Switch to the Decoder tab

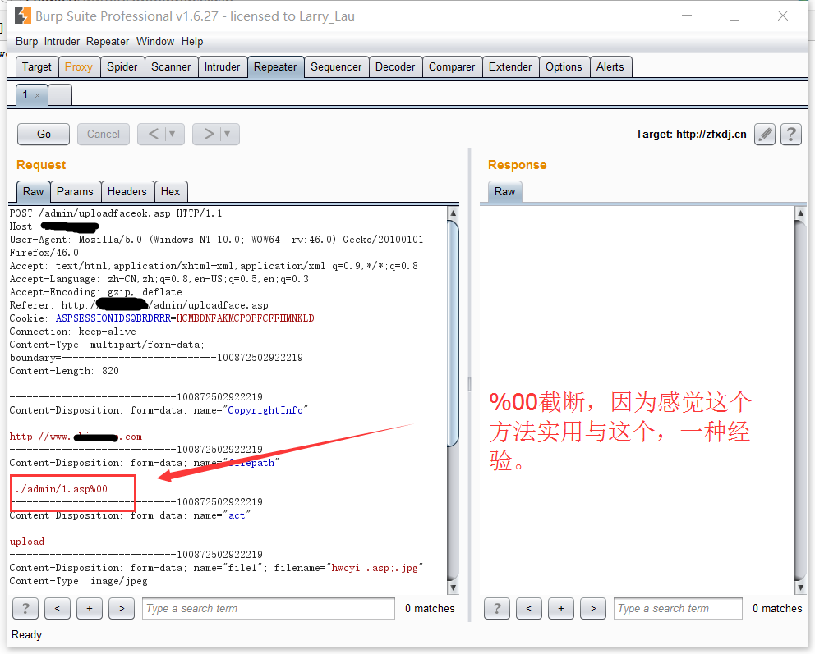click(395, 67)
